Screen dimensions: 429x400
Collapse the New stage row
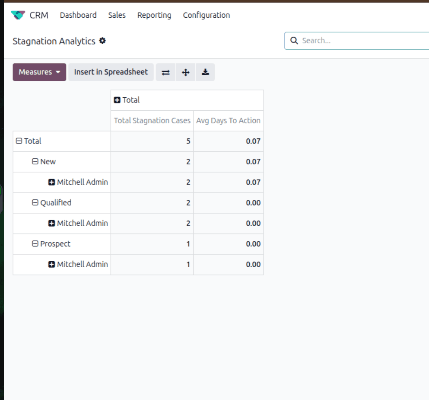click(x=35, y=162)
